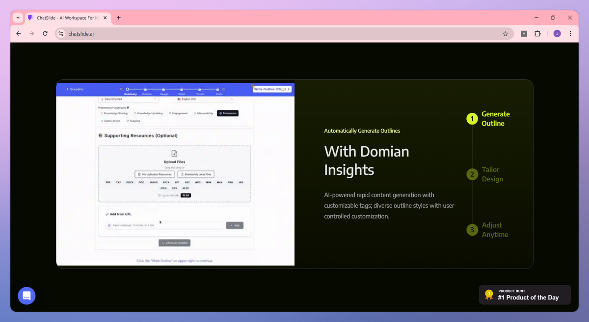The width and height of the screenshot is (589, 322).
Task: Toggle the Surprise objective tag
Action: coord(134,121)
